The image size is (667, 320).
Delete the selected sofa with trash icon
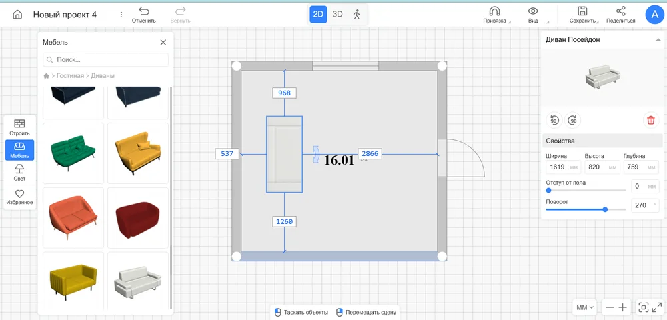(650, 120)
